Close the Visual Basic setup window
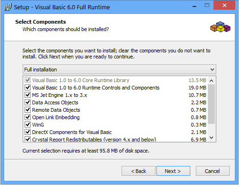239x185 pixels. pos(224,6)
